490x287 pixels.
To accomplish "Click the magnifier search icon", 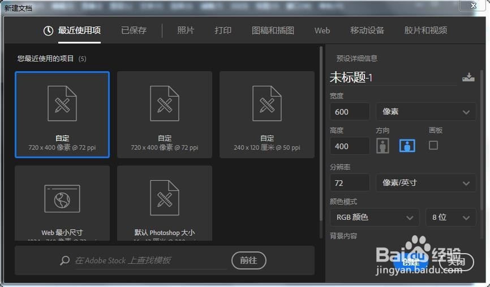I will [x=65, y=260].
